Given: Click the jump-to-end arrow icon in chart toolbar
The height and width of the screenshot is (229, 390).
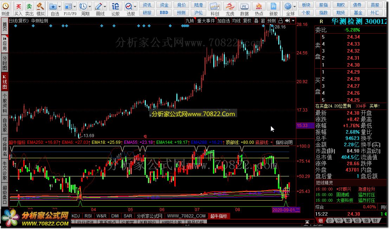Looking at the screenshot, I should pyautogui.click(x=287, y=21).
